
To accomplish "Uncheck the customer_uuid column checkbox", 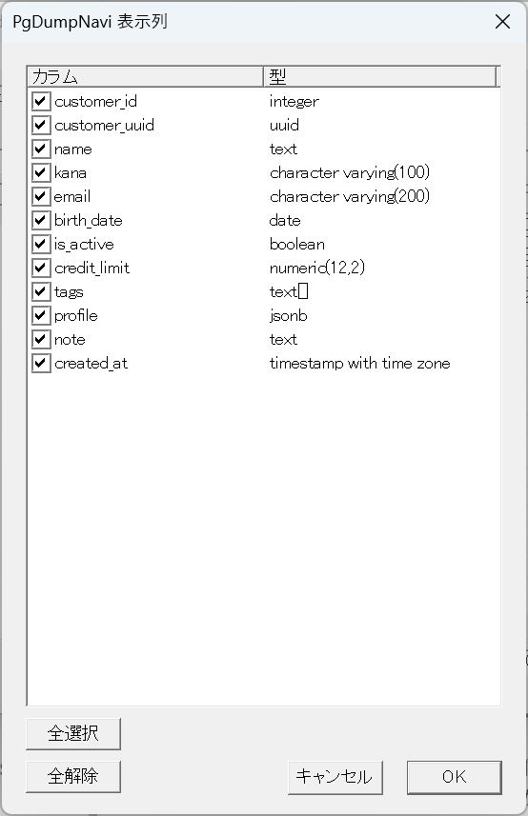I will (41, 125).
